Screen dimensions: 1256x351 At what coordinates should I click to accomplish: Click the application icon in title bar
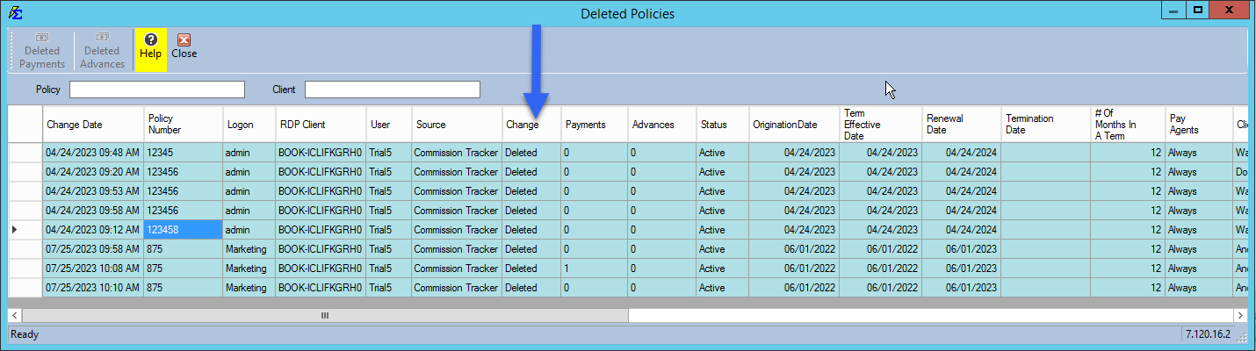click(15, 13)
